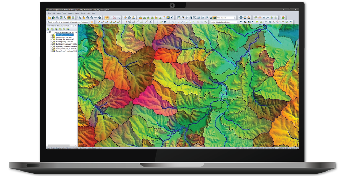Image resolution: width=346 pixels, height=176 pixels.
Task: Click the red X delete icon
Action: (x=115, y=18)
